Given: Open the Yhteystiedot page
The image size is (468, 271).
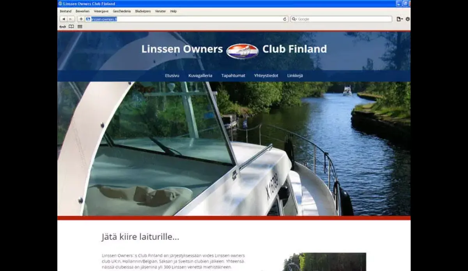Looking at the screenshot, I should (x=266, y=76).
